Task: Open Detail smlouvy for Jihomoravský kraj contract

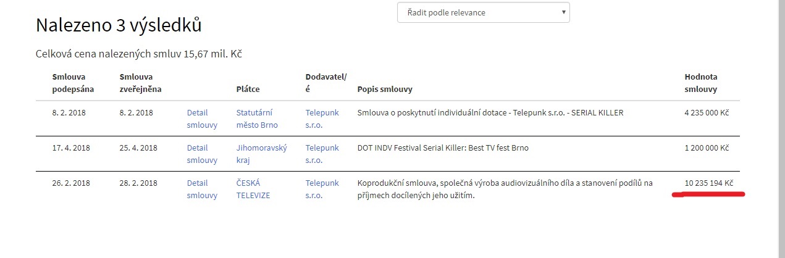Action: (202, 154)
